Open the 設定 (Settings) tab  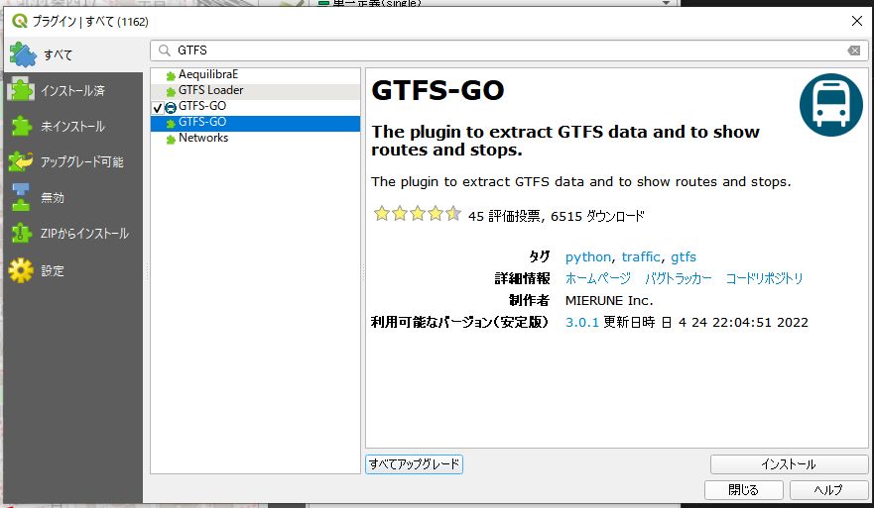[x=73, y=270]
